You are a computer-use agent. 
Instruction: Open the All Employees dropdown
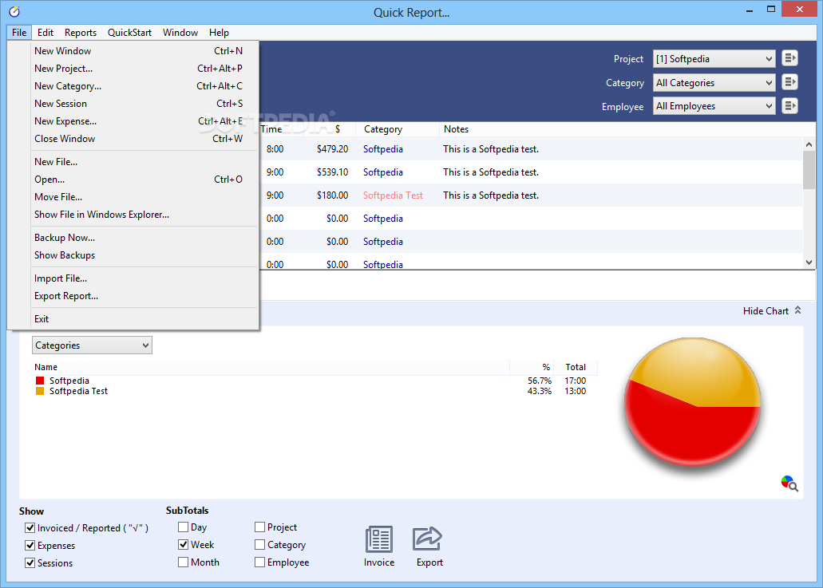[714, 106]
